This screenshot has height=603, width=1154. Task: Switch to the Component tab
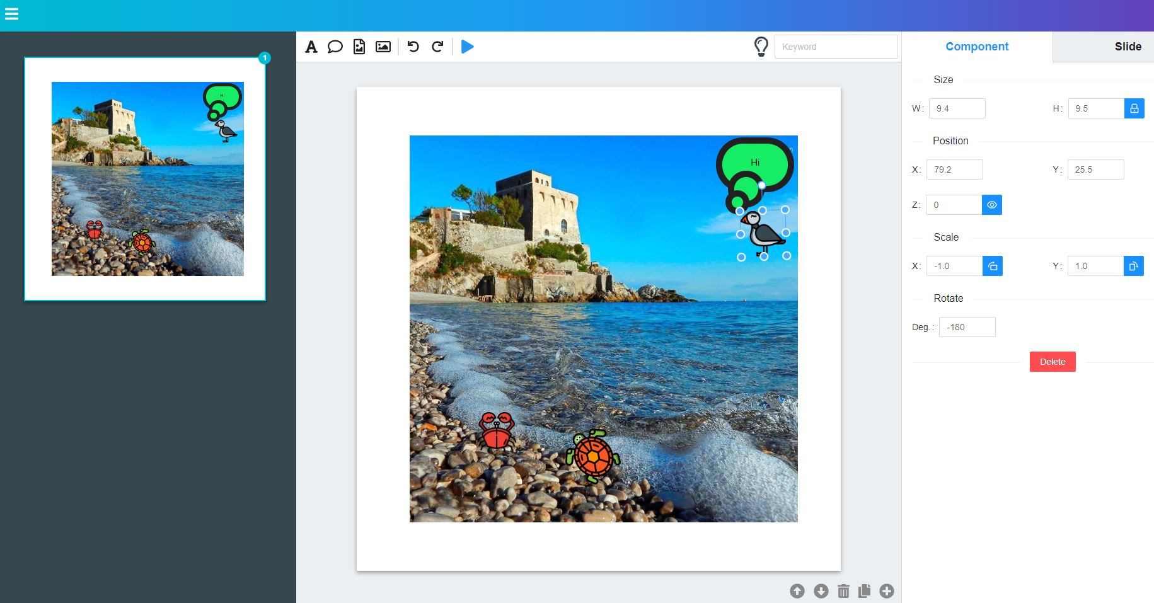coord(977,47)
